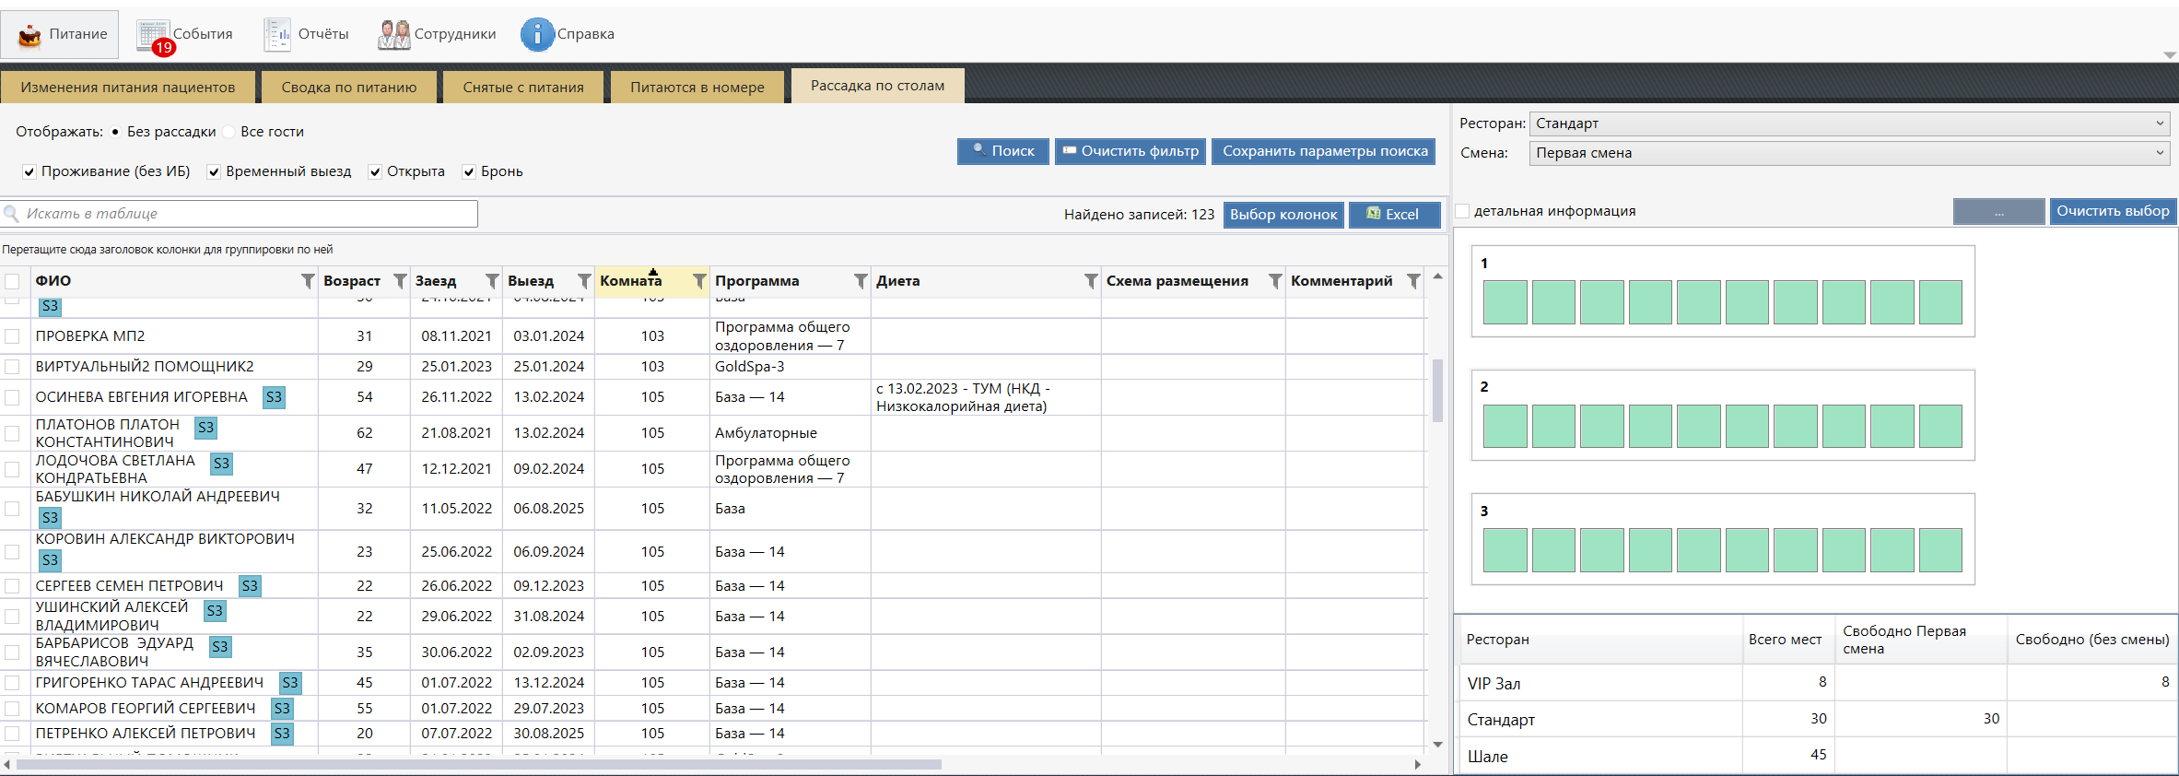
Task: Open Сотрудники staff icon
Action: (394, 35)
